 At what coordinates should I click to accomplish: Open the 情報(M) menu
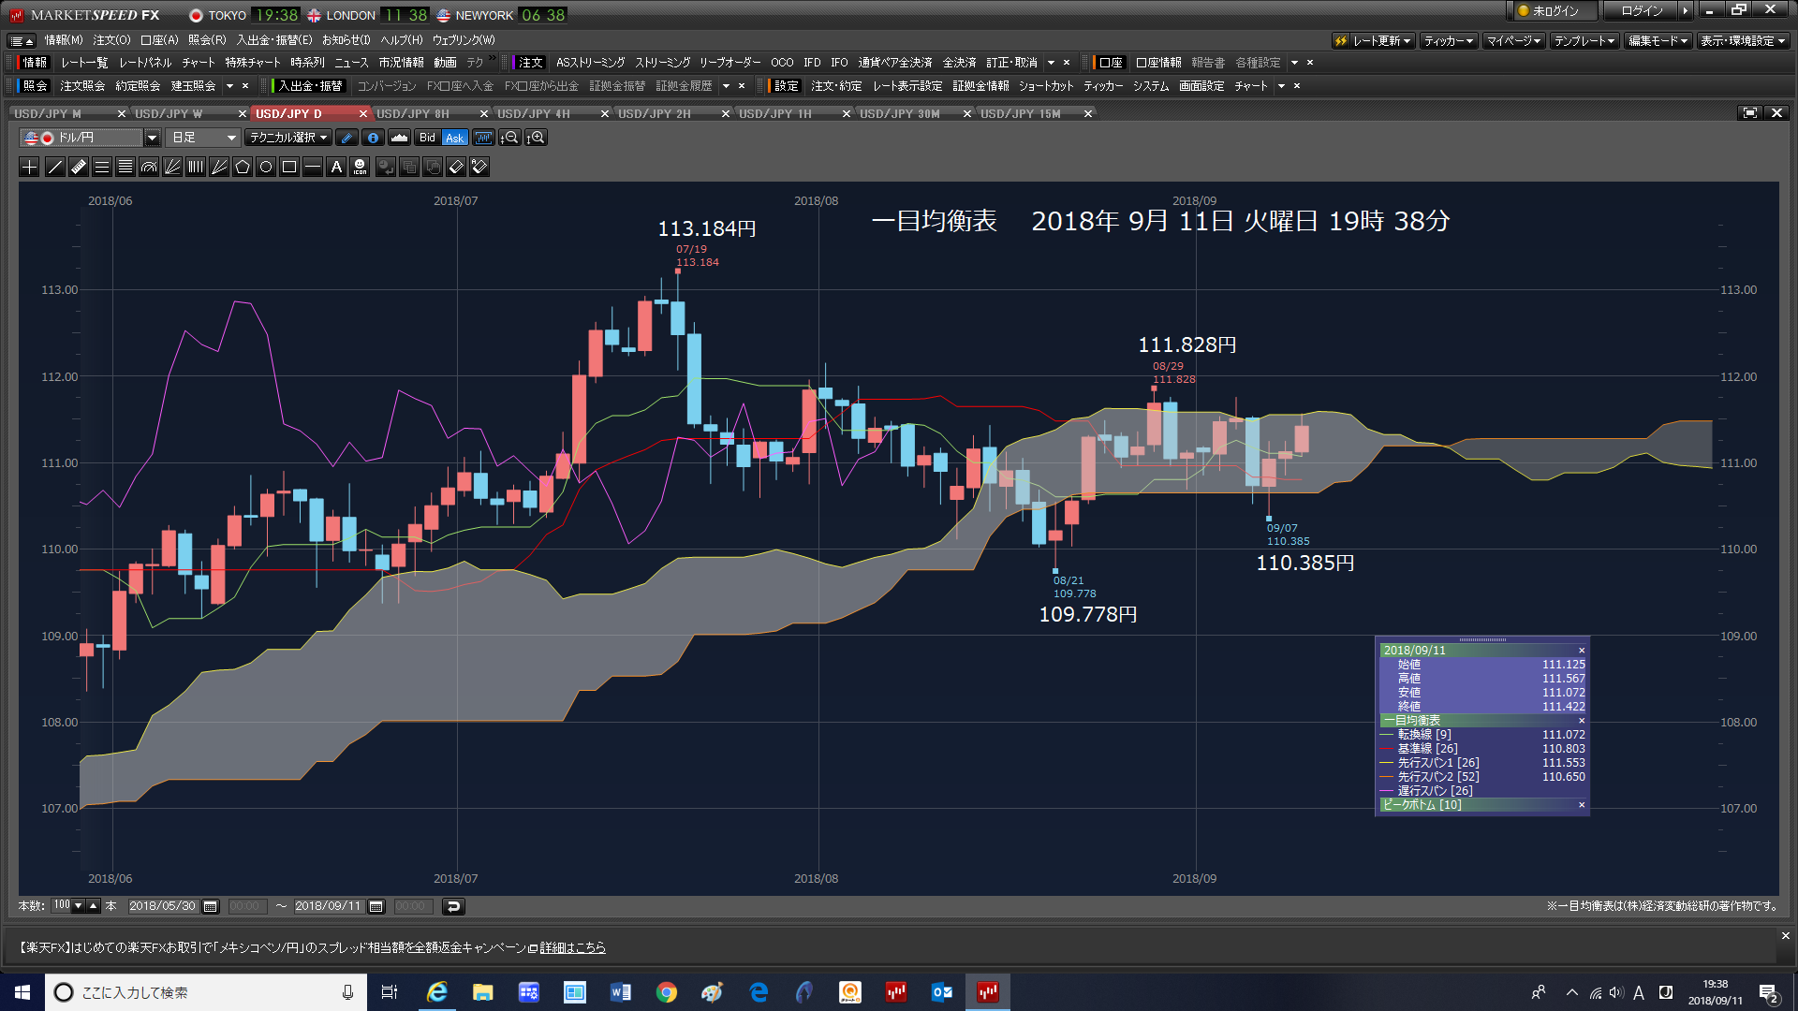pos(64,40)
